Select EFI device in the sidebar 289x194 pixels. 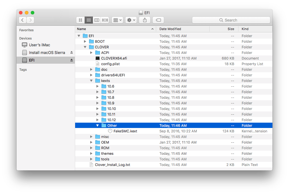[46, 60]
